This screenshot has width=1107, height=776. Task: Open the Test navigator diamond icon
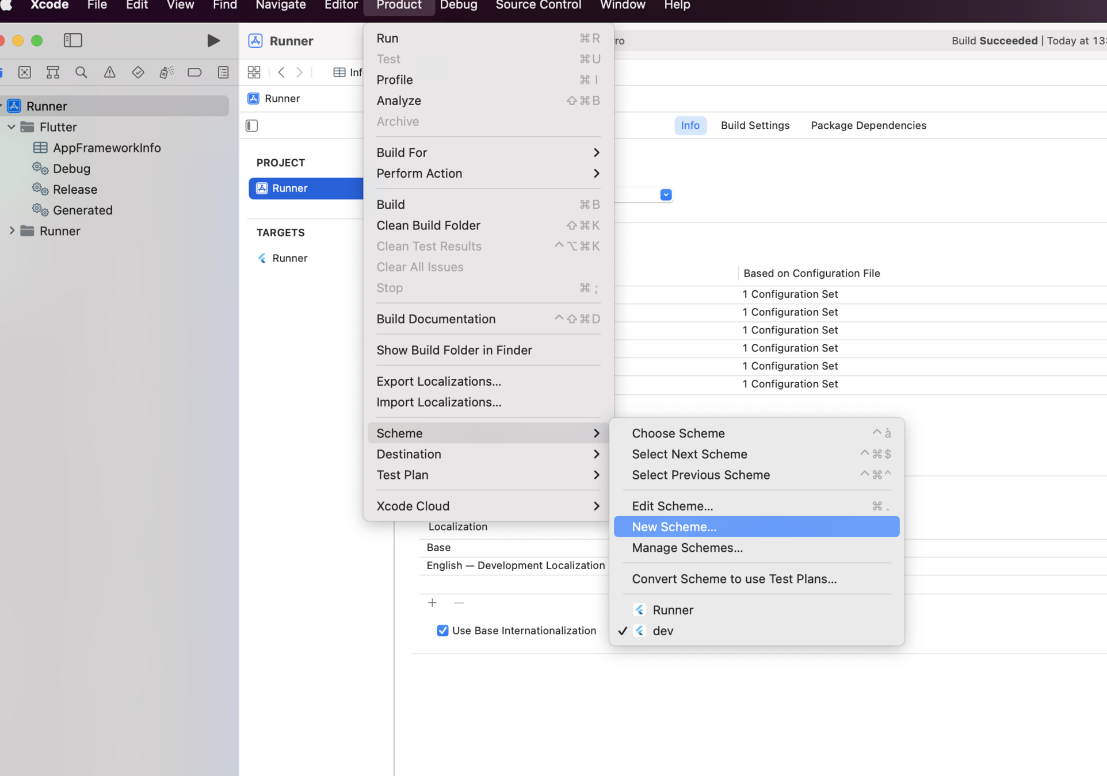tap(138, 72)
